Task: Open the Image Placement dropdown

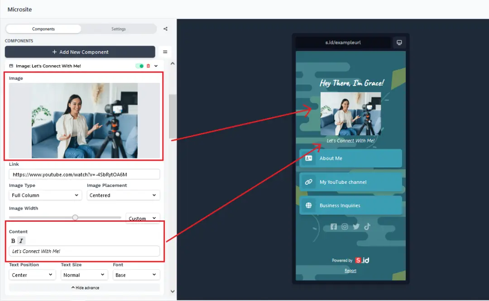Action: coord(123,196)
